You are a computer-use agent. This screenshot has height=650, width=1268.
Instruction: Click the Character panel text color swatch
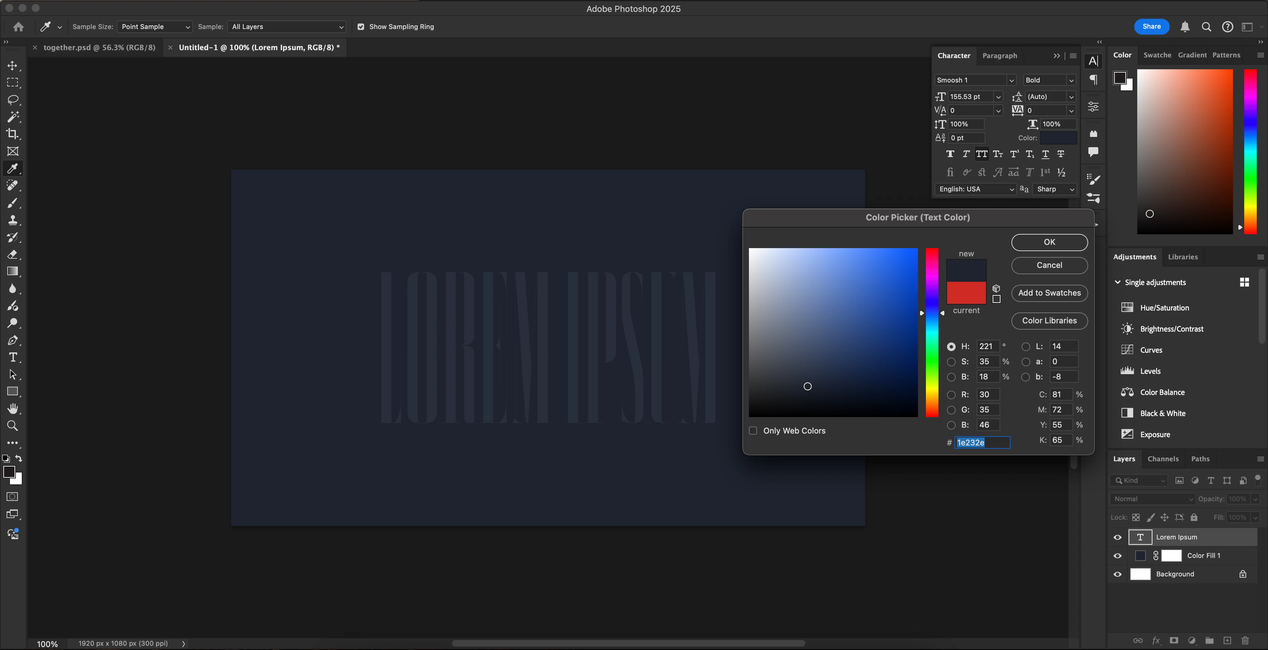(x=1058, y=138)
